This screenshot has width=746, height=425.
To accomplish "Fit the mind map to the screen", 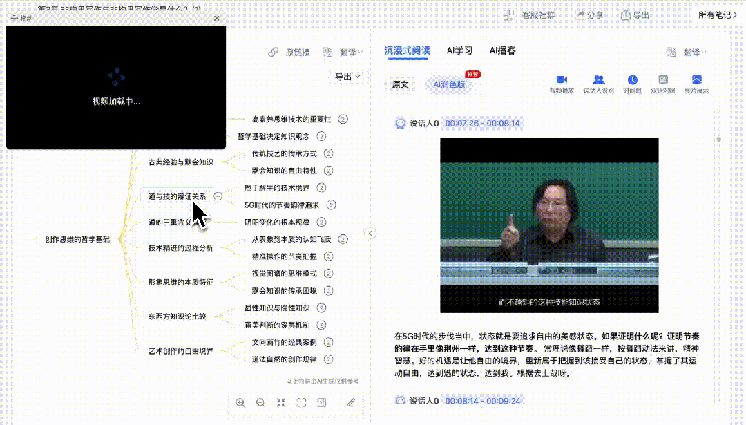I will pyautogui.click(x=300, y=402).
